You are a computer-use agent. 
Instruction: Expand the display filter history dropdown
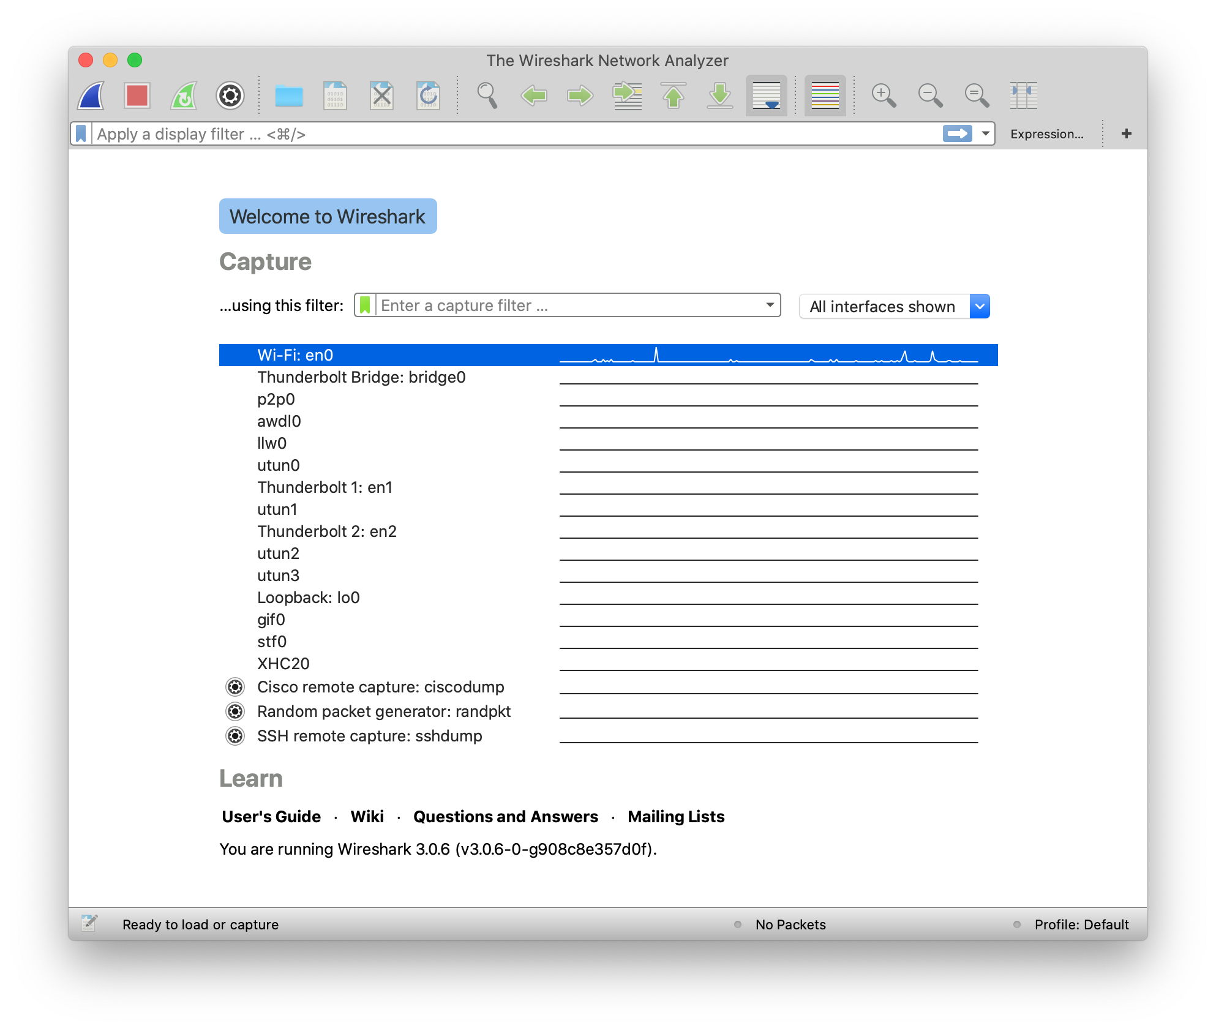click(985, 133)
